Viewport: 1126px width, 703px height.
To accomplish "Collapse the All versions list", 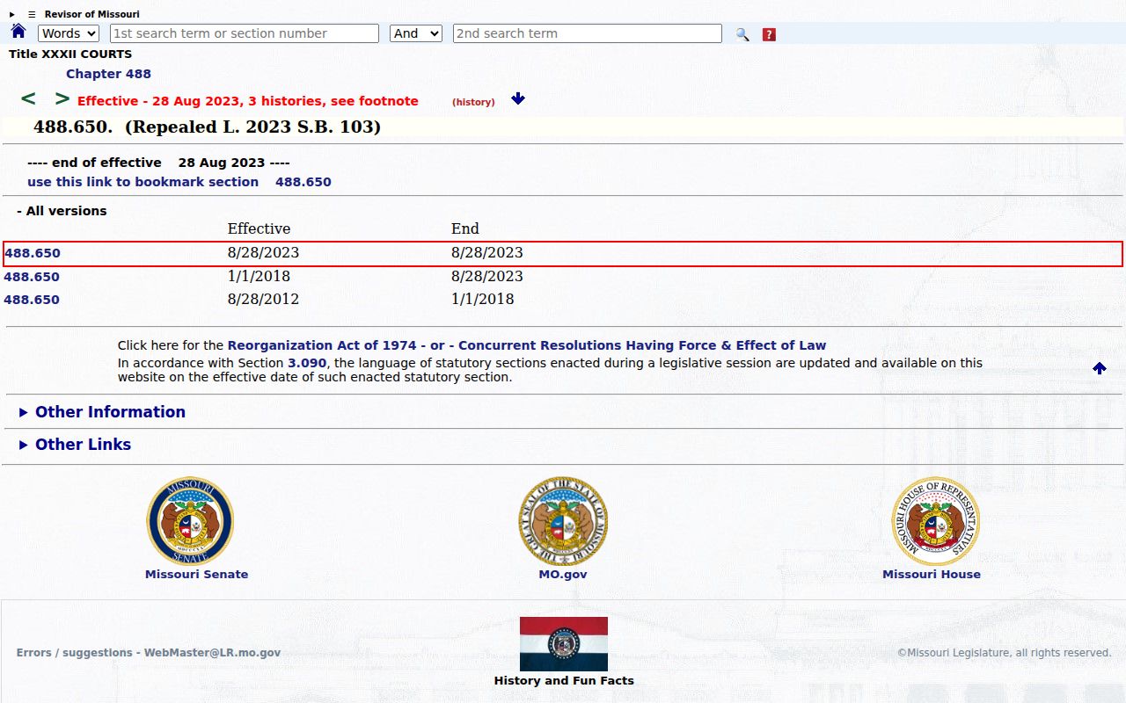I will pyautogui.click(x=62, y=211).
